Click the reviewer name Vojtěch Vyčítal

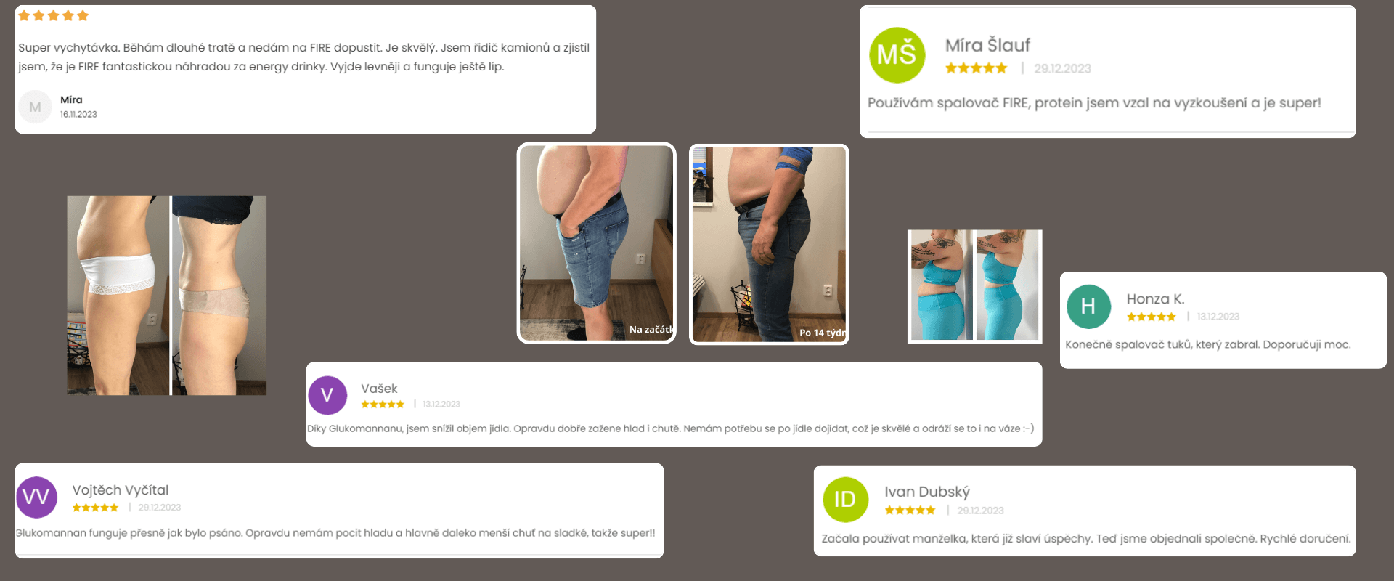[x=121, y=490]
